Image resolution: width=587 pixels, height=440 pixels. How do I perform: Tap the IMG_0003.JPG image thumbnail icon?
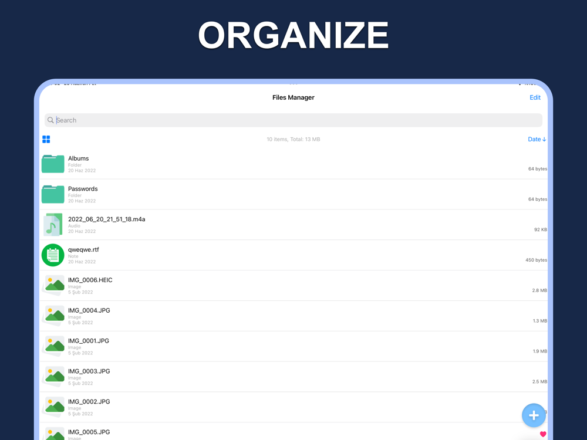(54, 377)
